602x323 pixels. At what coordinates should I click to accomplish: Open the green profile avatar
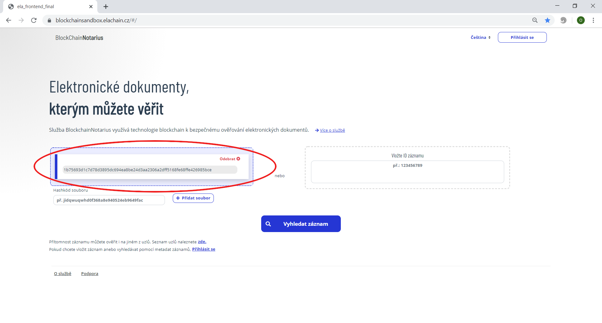click(x=581, y=20)
